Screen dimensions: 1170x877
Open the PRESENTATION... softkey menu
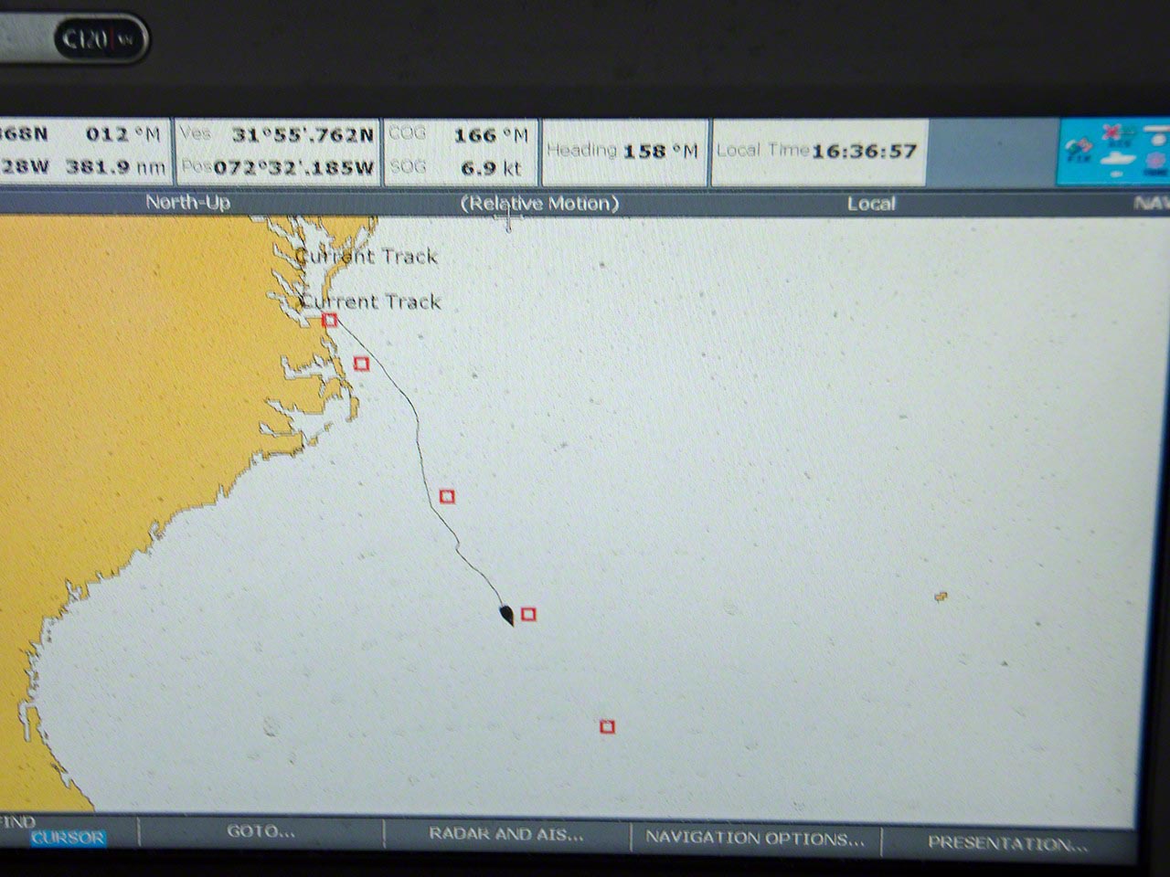(x=1007, y=843)
